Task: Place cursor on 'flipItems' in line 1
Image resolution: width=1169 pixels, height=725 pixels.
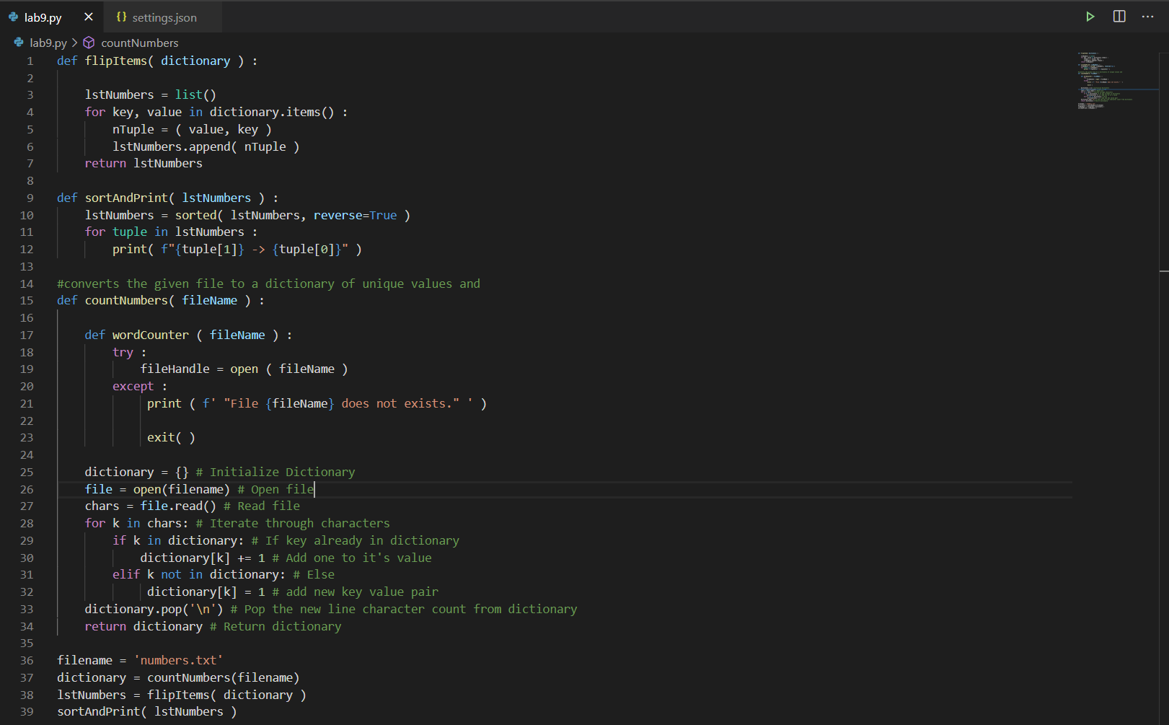Action: point(116,61)
